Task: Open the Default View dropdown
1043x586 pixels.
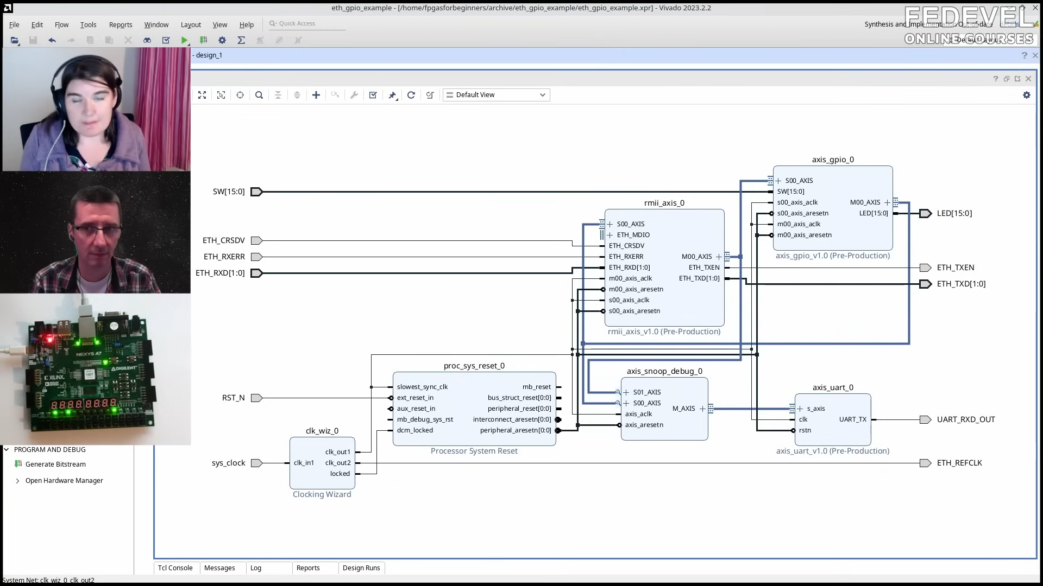Action: tap(496, 95)
